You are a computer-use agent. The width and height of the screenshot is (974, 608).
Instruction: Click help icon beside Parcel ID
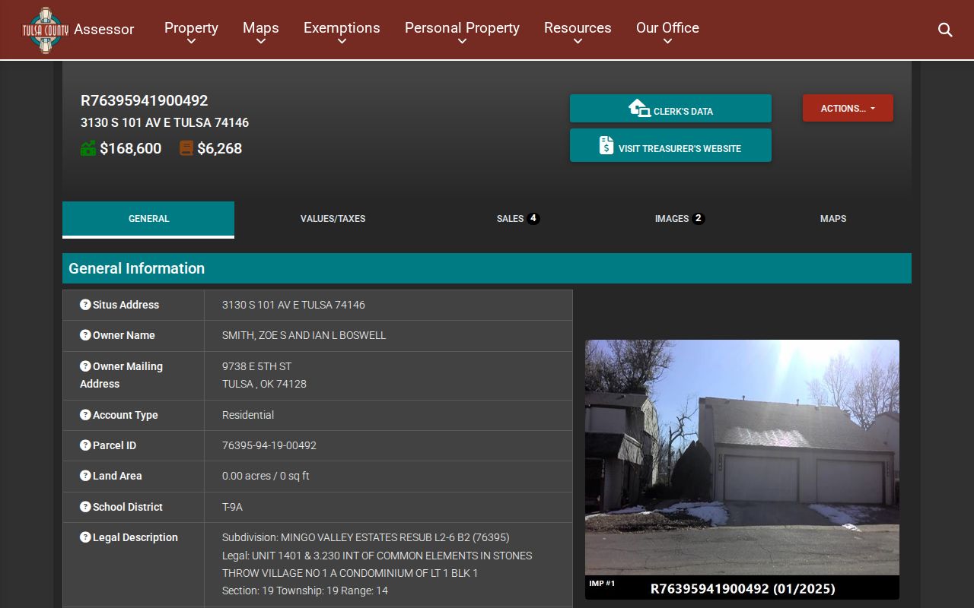(x=85, y=445)
